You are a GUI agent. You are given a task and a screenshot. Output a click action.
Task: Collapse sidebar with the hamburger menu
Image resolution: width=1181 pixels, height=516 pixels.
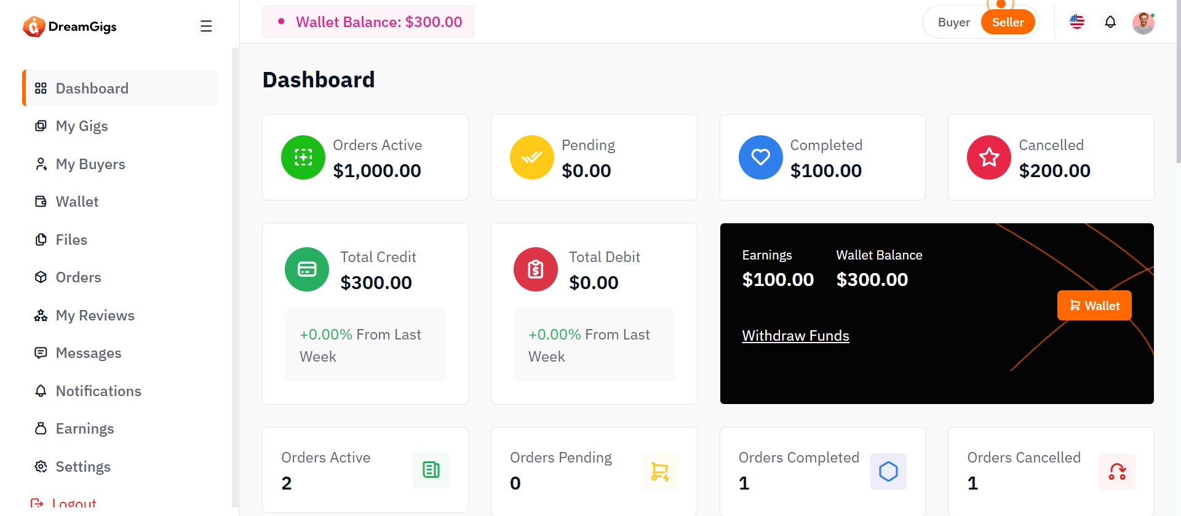[206, 26]
